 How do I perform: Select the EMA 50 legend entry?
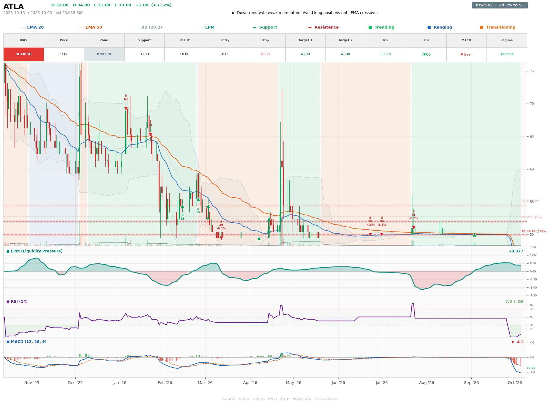tap(91, 27)
